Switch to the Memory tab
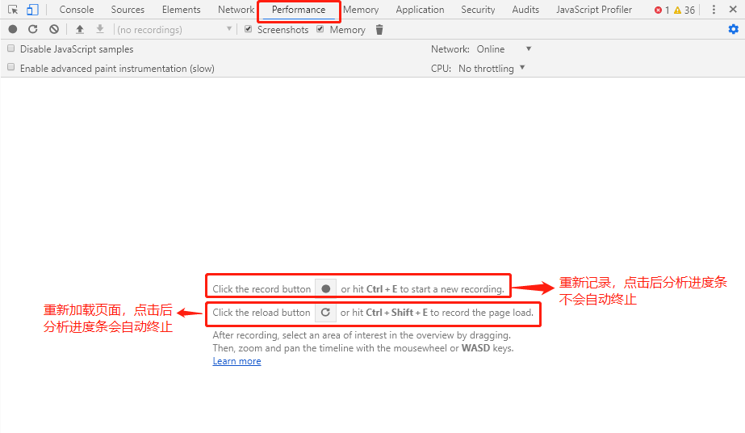This screenshot has width=745, height=433. [361, 10]
